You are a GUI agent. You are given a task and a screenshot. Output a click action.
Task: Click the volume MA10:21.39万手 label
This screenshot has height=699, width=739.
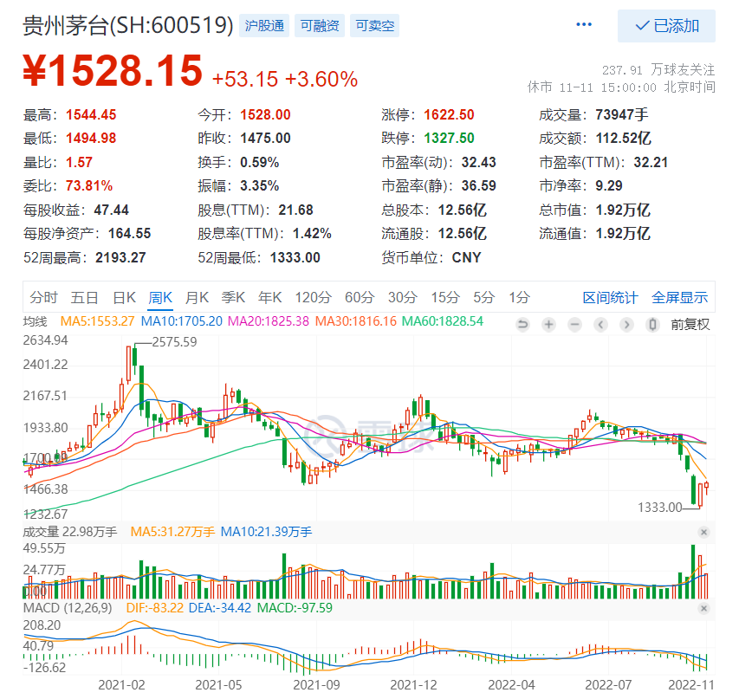click(266, 532)
